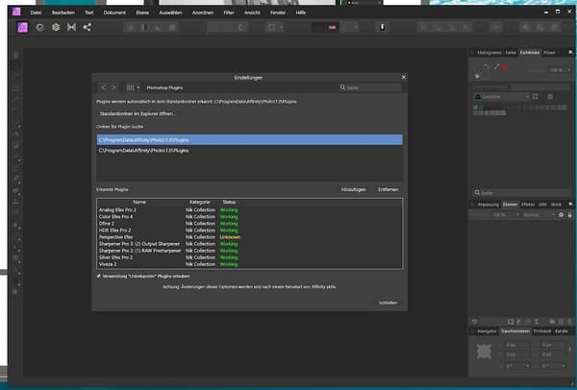
Task: Pick the color picker eyedropper in Farbfelder panel
Action: 496,66
